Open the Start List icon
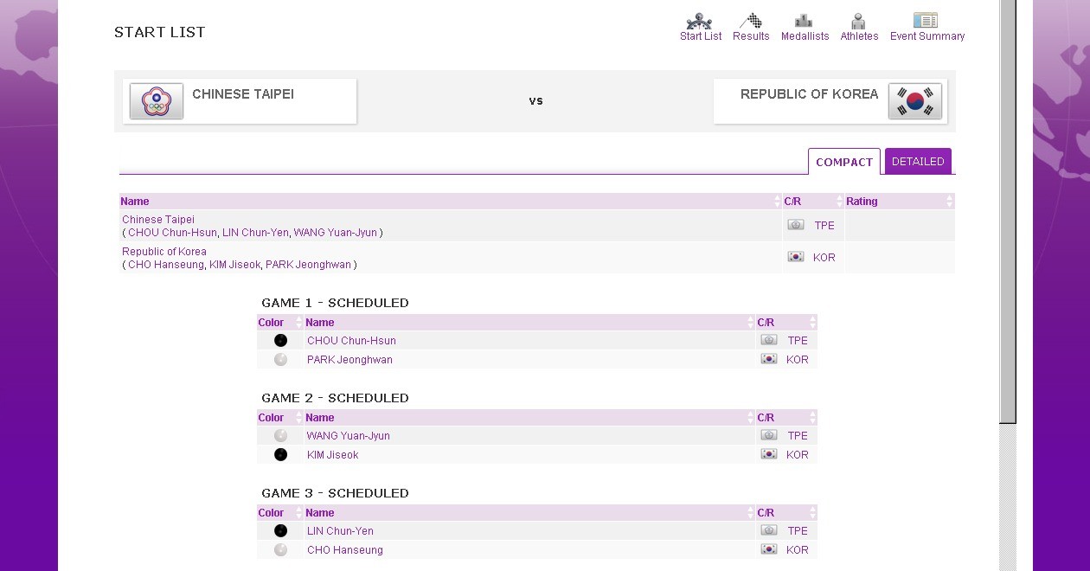Screen dimensions: 1090x571 (x=699, y=22)
